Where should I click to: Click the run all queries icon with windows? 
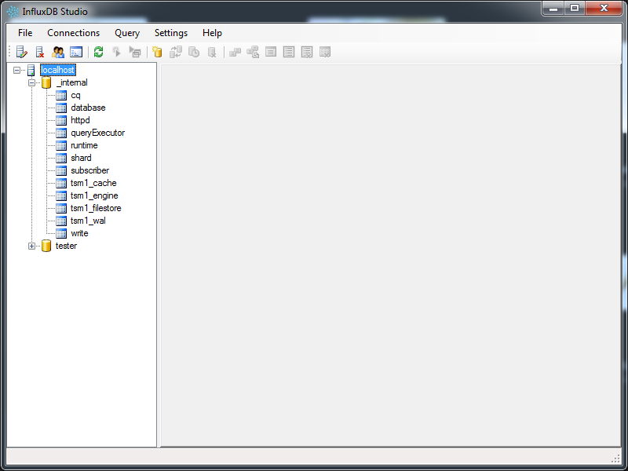pos(135,52)
